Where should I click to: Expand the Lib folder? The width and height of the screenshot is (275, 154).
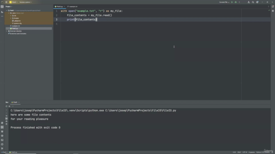11,15
